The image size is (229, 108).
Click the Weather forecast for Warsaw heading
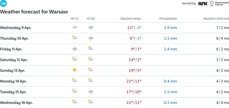34,12
